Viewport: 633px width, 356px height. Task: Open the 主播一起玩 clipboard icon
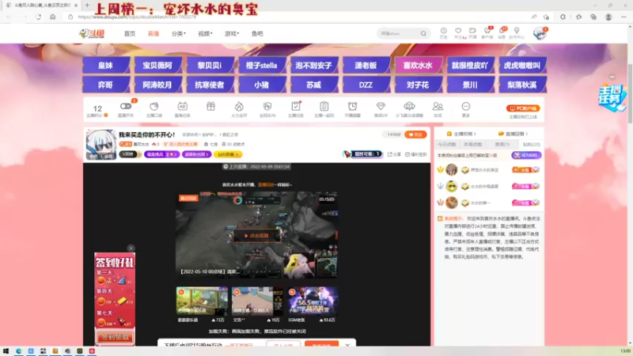(x=324, y=106)
